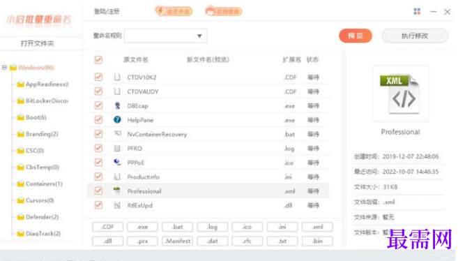Filter by .bat extension button
The height and width of the screenshot is (261, 465).
[177, 227]
